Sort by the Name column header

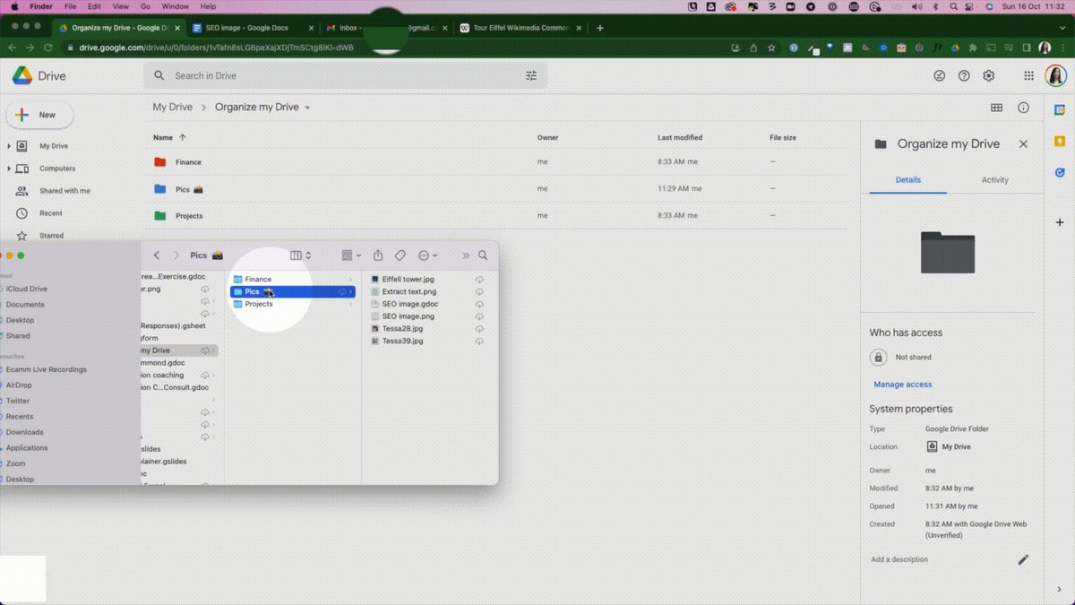[x=162, y=137]
